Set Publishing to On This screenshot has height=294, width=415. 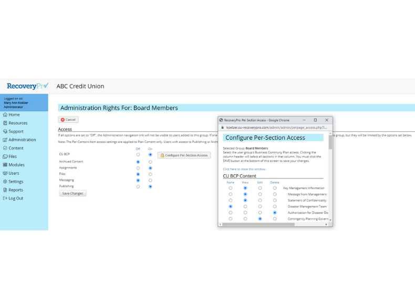(x=150, y=186)
